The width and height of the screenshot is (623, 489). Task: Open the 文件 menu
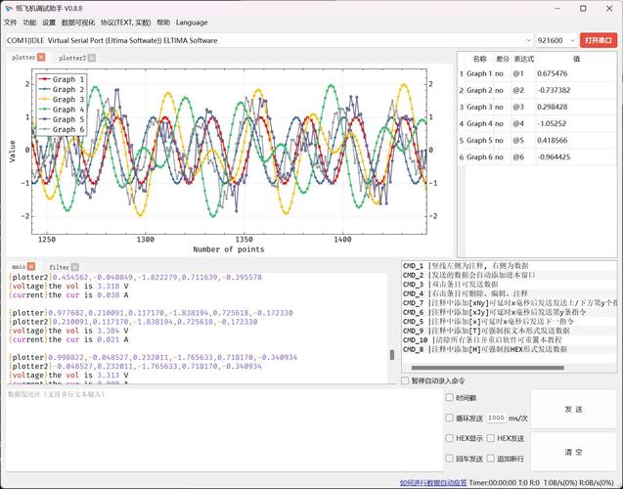pyautogui.click(x=11, y=22)
